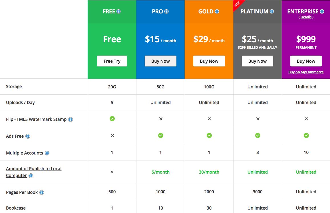Open info icon next to GOLD plan
The width and height of the screenshot is (330, 213).
coord(217,12)
